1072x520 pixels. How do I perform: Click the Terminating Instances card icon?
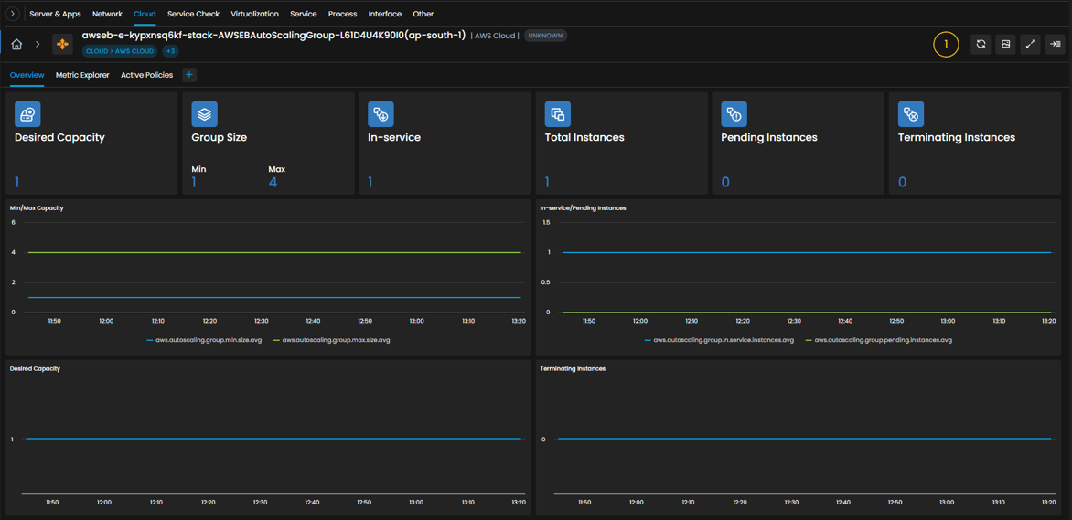(911, 114)
